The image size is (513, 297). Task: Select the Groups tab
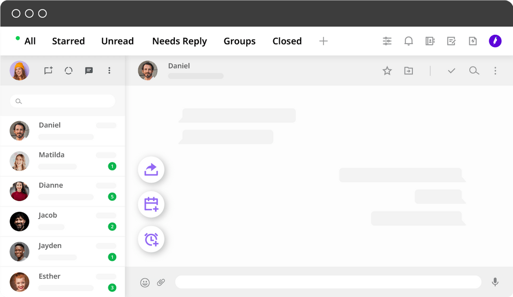(x=239, y=41)
